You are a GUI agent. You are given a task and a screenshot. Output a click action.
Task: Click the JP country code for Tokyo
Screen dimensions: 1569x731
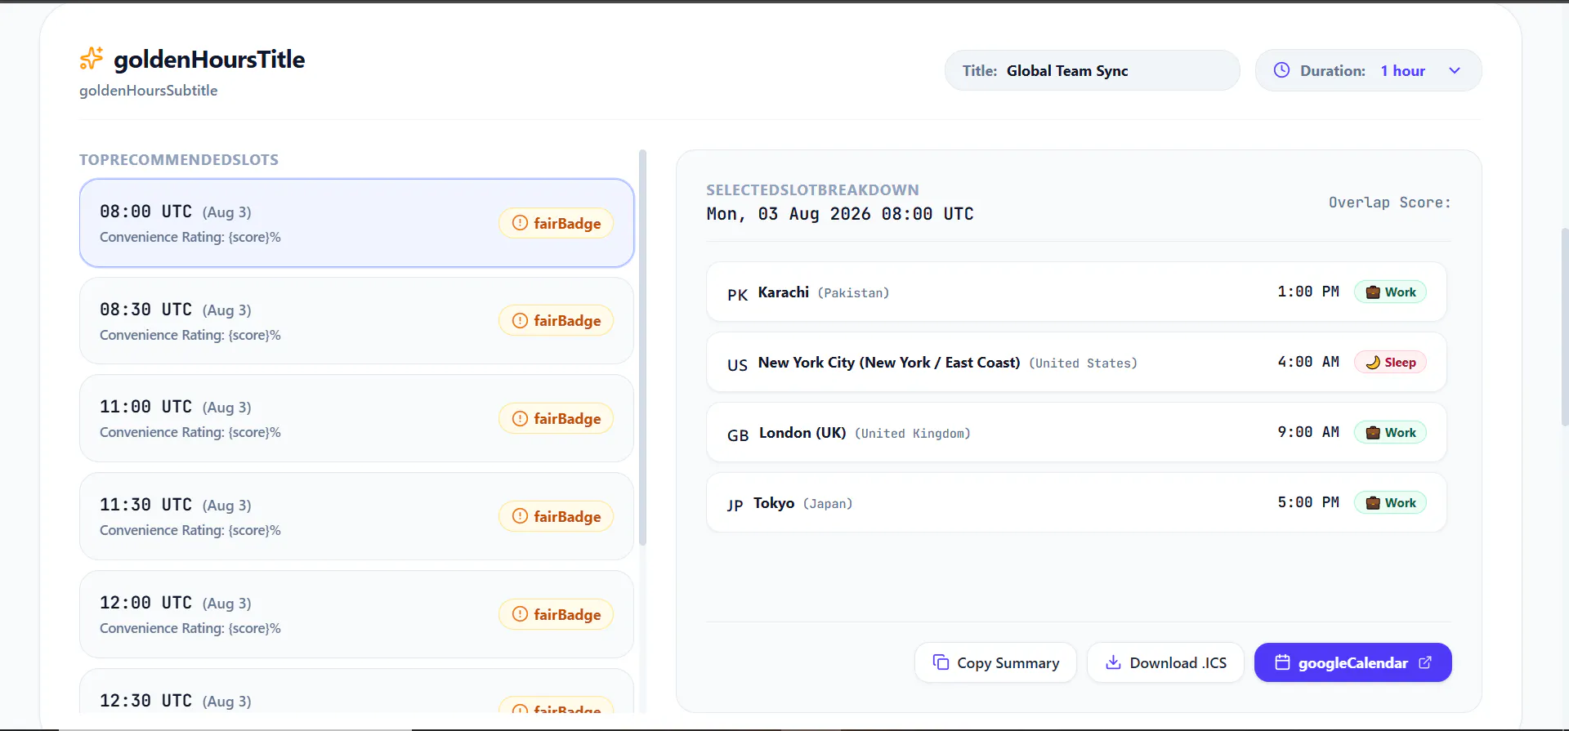(x=735, y=506)
